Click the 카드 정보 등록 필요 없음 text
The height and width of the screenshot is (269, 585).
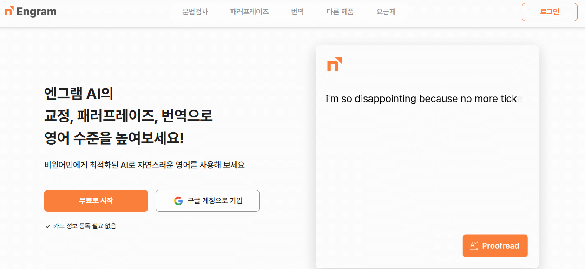[85, 226]
